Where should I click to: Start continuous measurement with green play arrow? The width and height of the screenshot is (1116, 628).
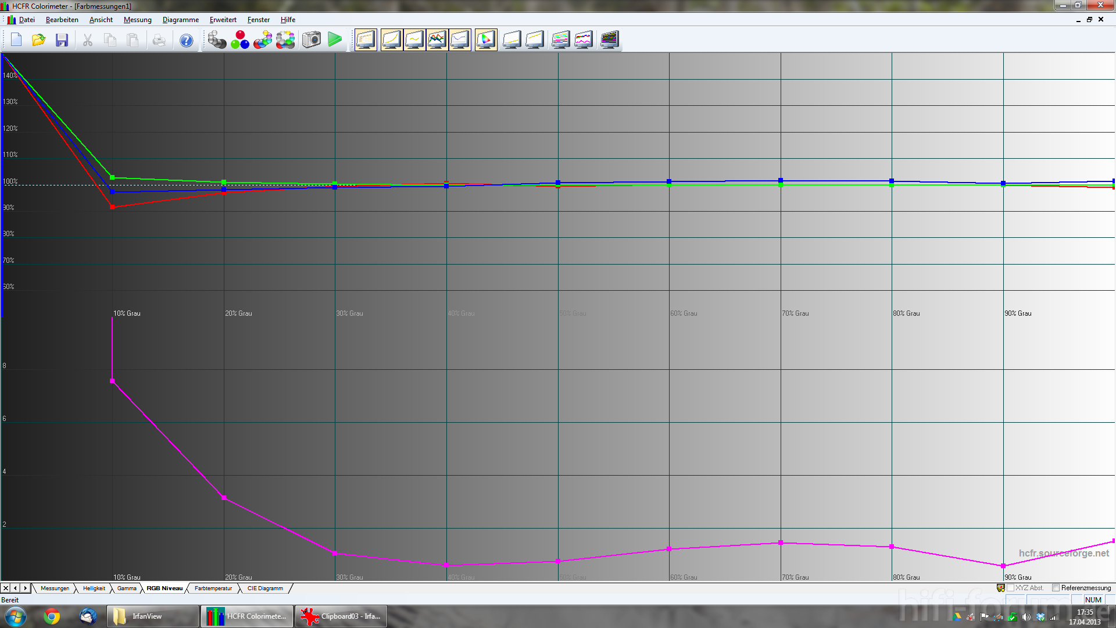[x=335, y=40]
